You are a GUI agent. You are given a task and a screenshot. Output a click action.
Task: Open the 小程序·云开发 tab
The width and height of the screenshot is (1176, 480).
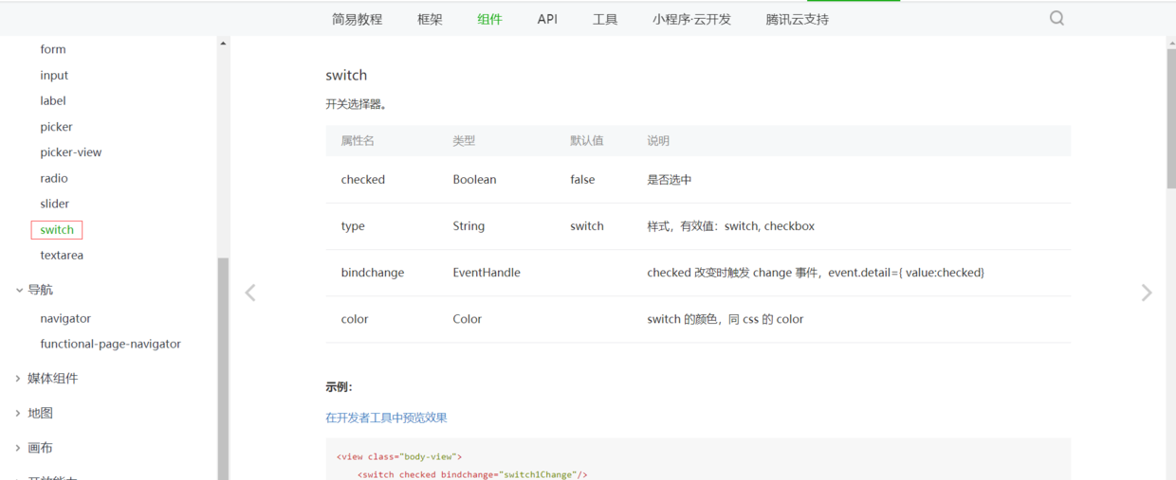[692, 19]
